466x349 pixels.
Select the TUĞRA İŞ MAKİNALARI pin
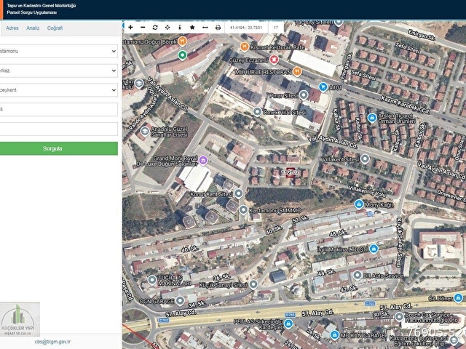(152, 279)
